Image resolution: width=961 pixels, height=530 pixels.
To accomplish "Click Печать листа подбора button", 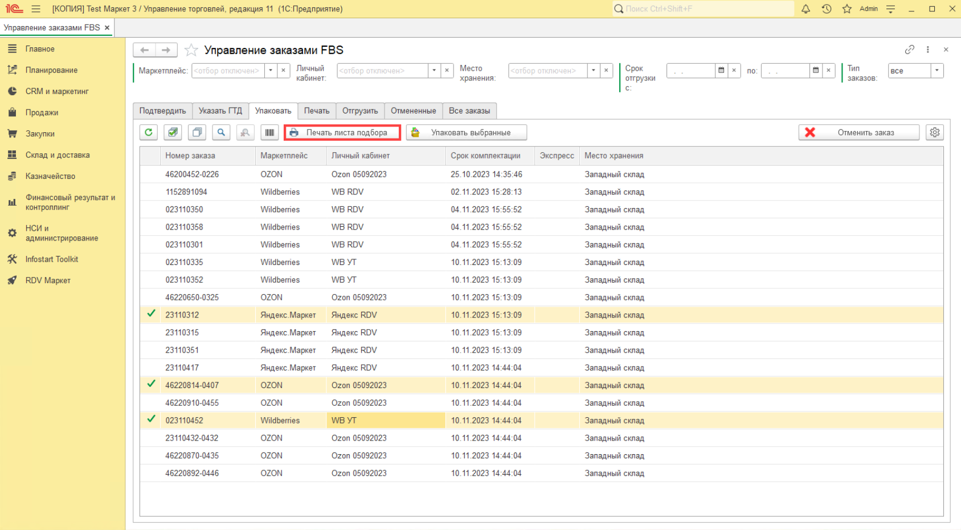I will pos(342,132).
